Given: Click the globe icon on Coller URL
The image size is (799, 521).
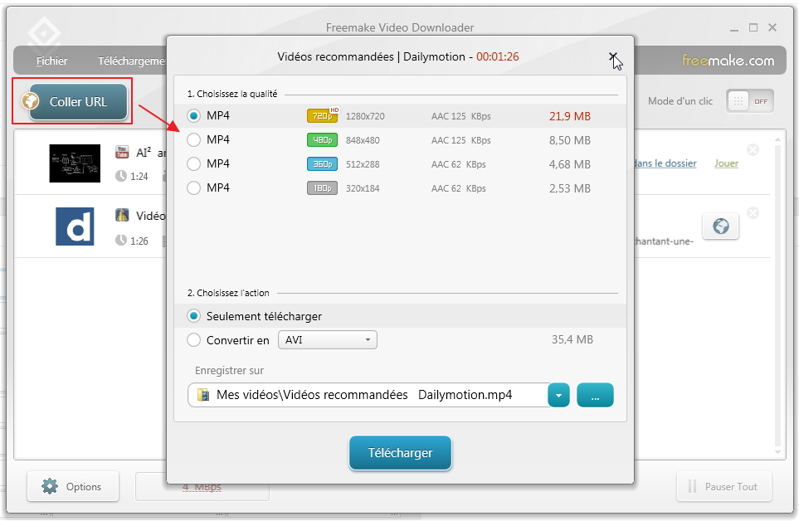Looking at the screenshot, I should pyautogui.click(x=31, y=101).
